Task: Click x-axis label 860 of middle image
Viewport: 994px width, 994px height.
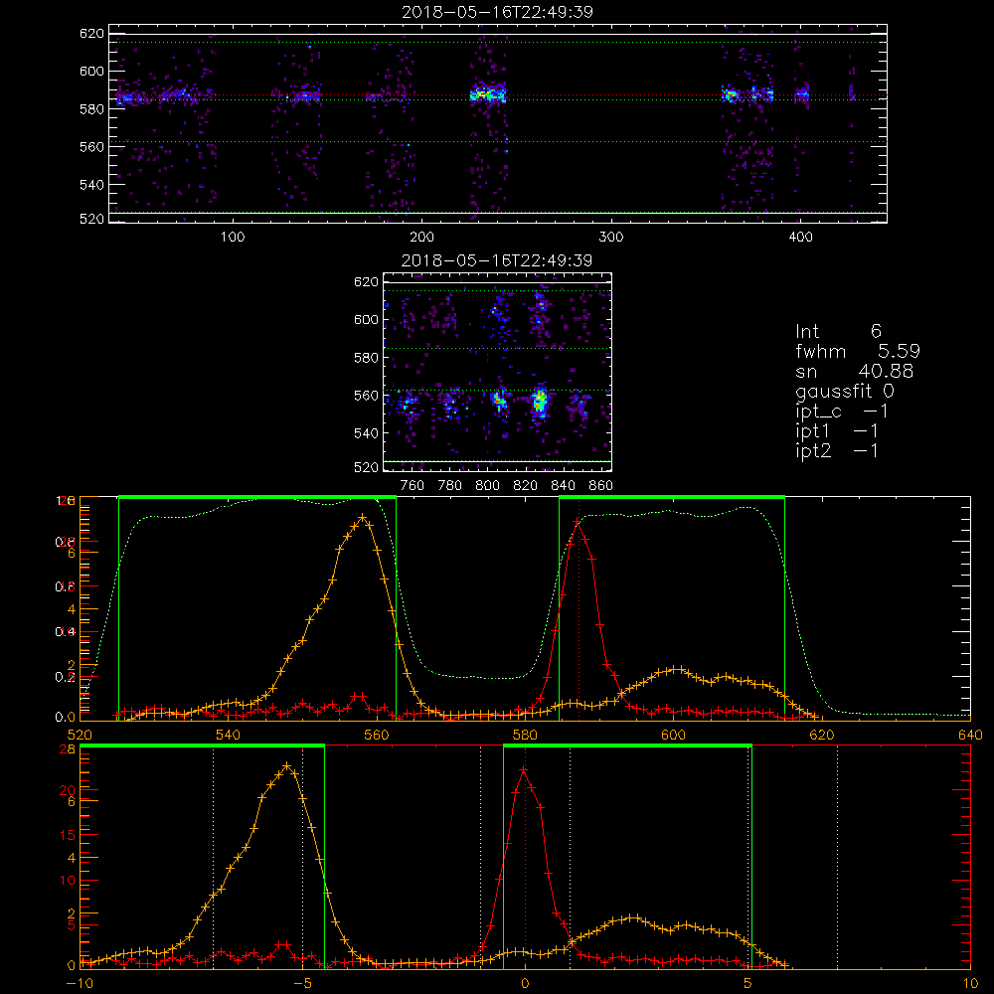Action: 601,486
